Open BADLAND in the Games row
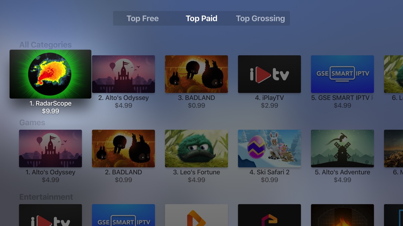This screenshot has width=403, height=226. point(124,149)
